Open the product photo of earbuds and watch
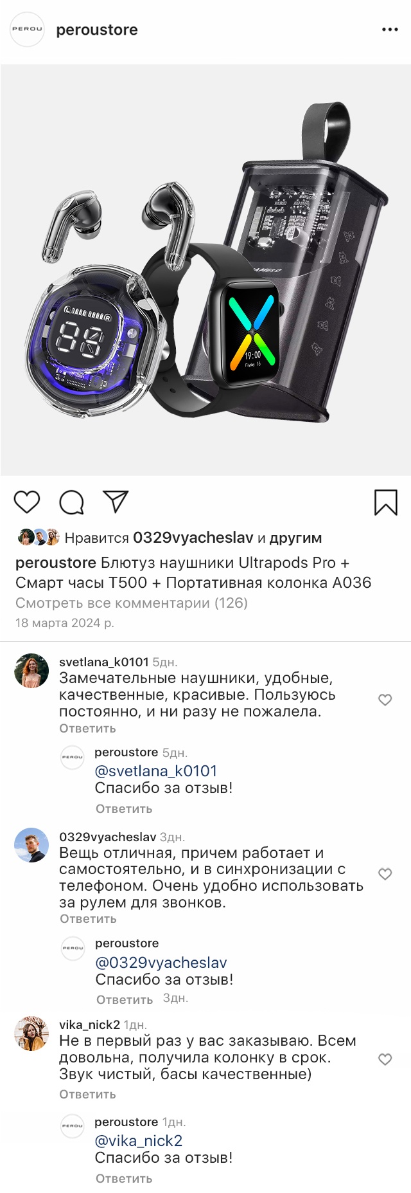The width and height of the screenshot is (411, 1193). click(x=205, y=270)
